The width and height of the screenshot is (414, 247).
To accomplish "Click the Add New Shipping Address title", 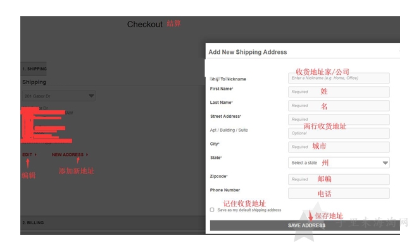I will point(248,52).
